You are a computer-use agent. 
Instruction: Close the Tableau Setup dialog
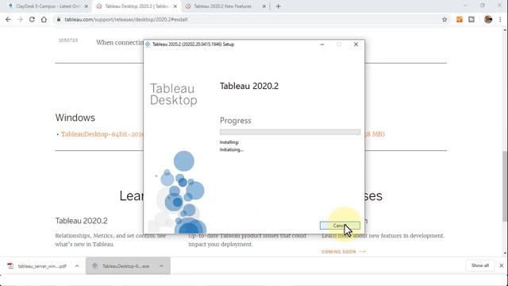(356, 44)
